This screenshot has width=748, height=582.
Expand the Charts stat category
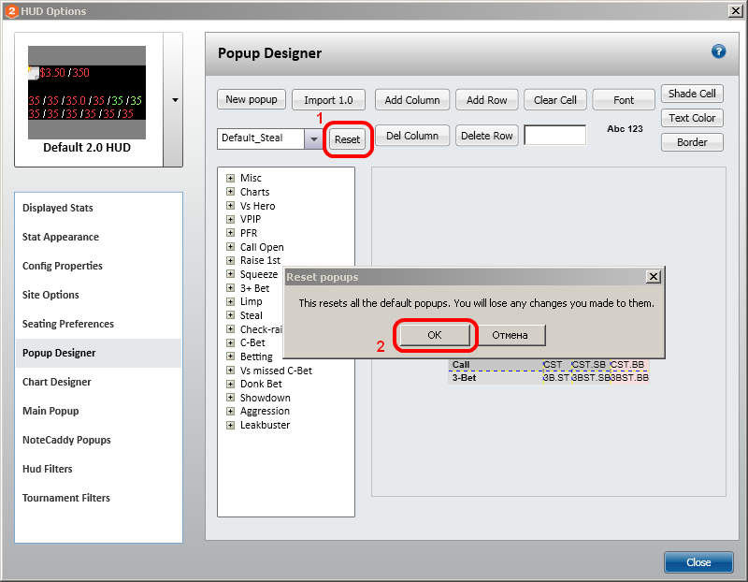pos(230,192)
